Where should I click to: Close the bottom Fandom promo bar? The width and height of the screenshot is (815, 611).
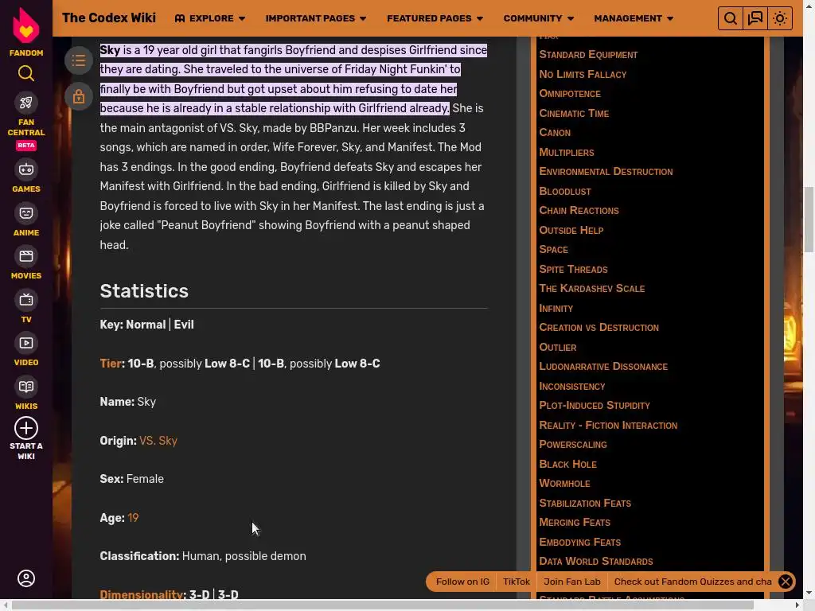point(786,582)
